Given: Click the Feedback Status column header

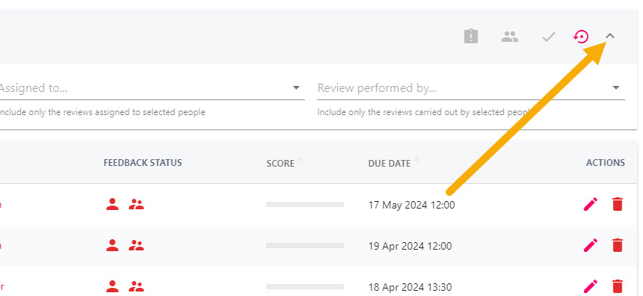Looking at the screenshot, I should (143, 163).
